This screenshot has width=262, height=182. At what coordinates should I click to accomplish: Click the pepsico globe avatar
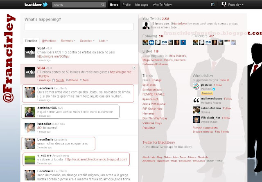pyautogui.click(x=196, y=87)
